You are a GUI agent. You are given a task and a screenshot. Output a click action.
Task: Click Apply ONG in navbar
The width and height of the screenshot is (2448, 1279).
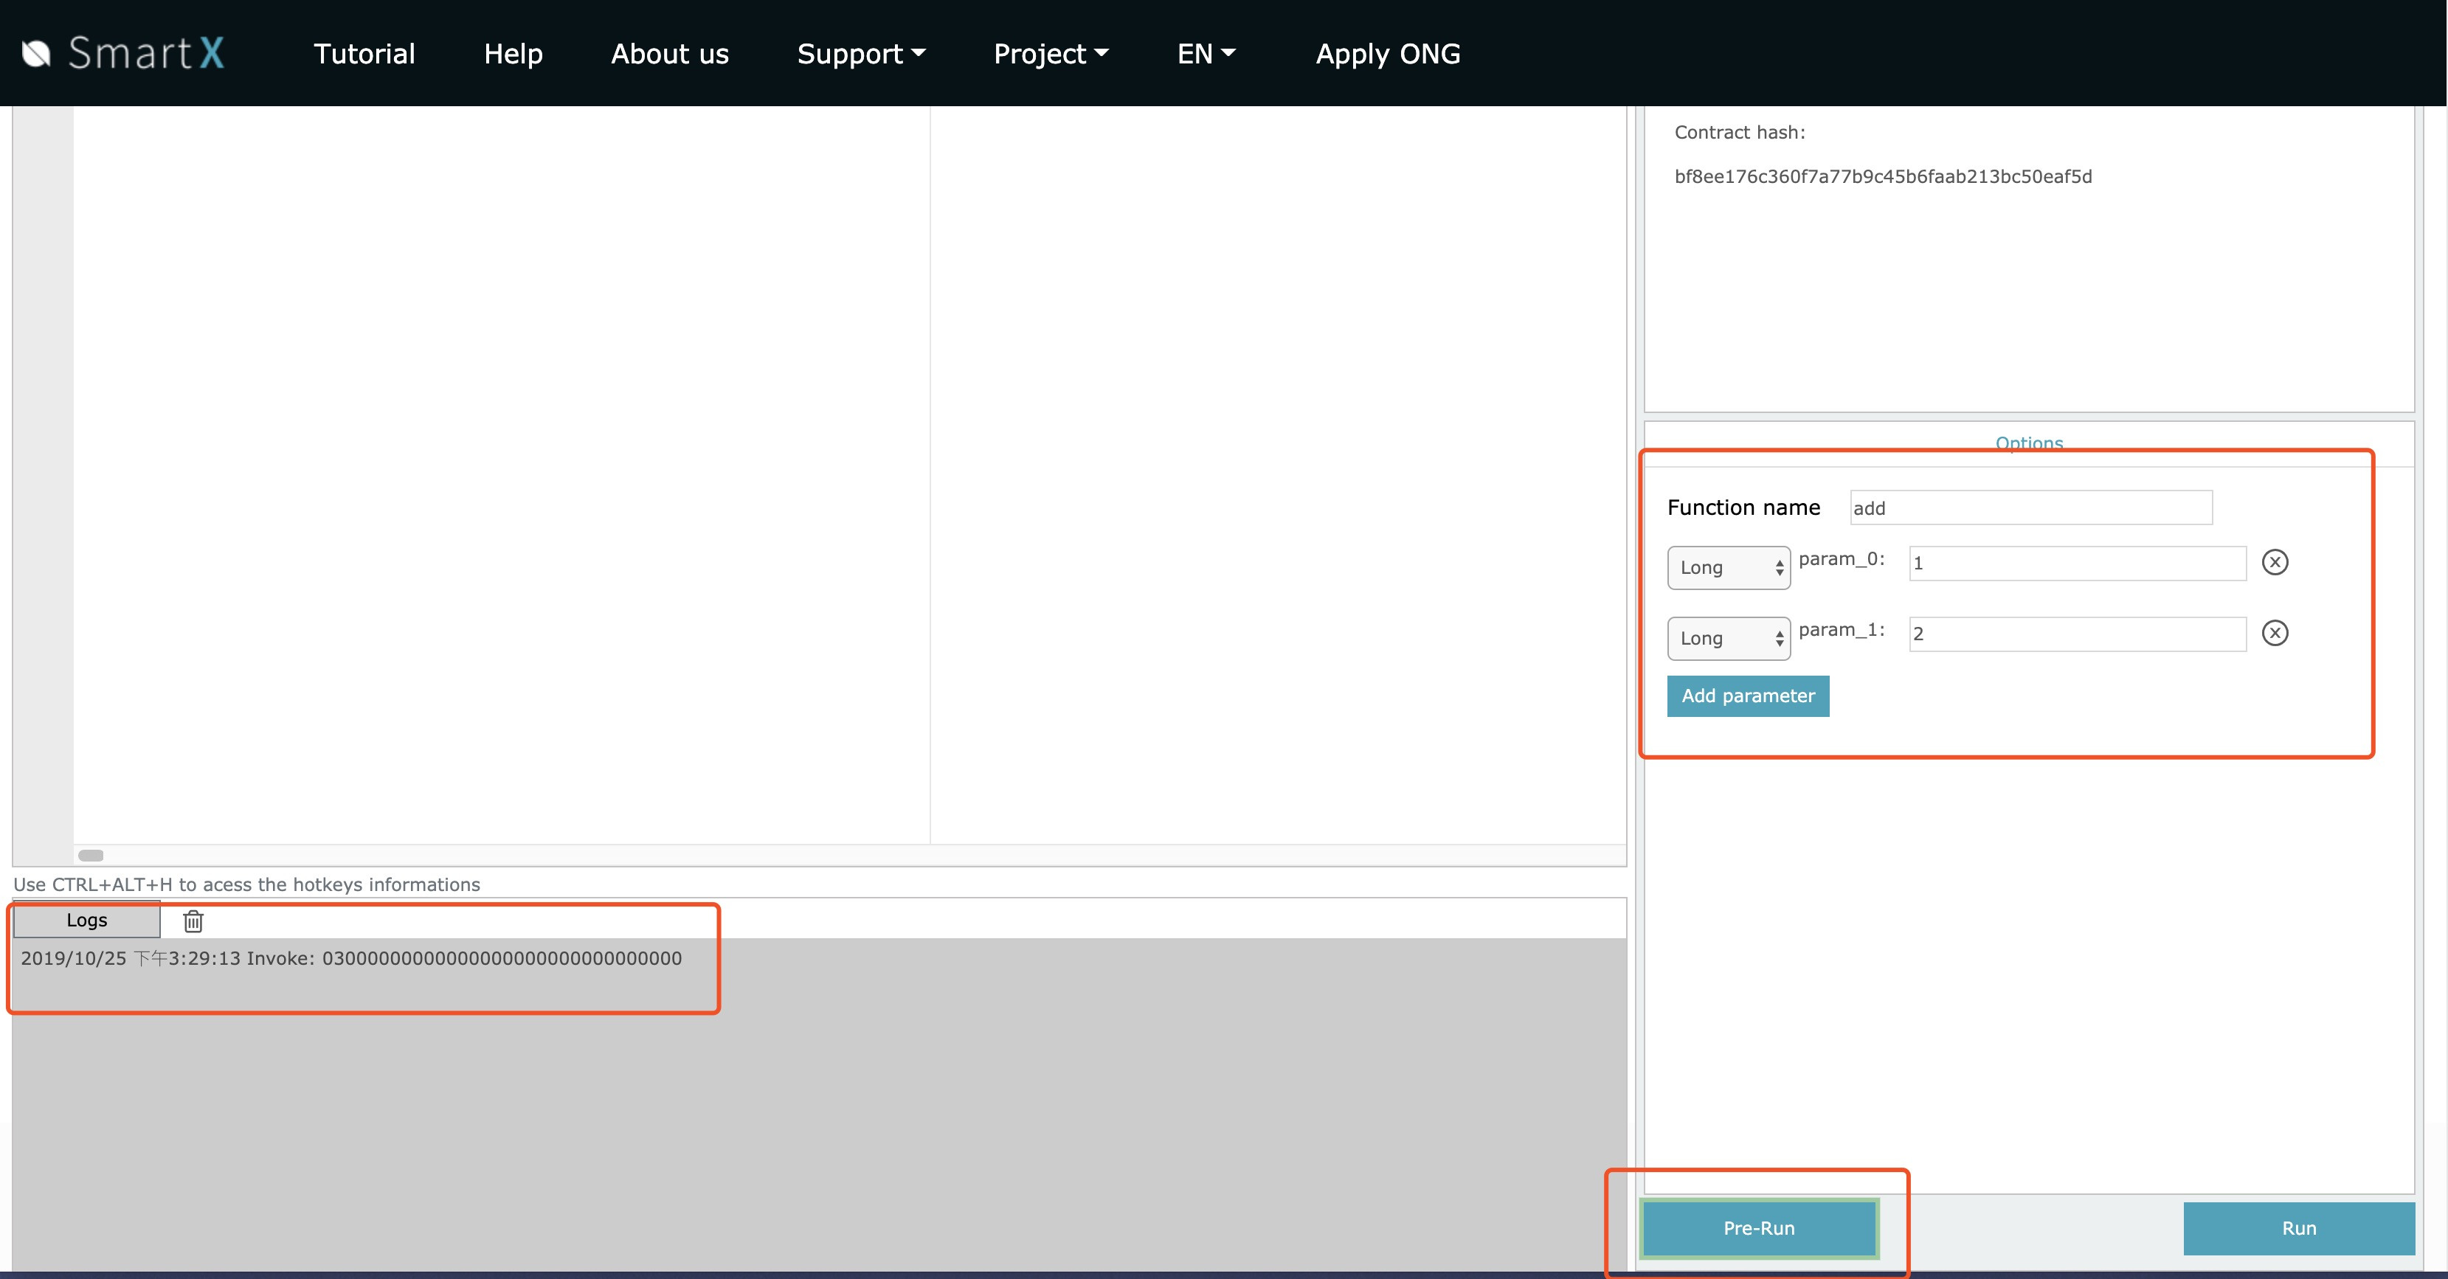[x=1388, y=54]
